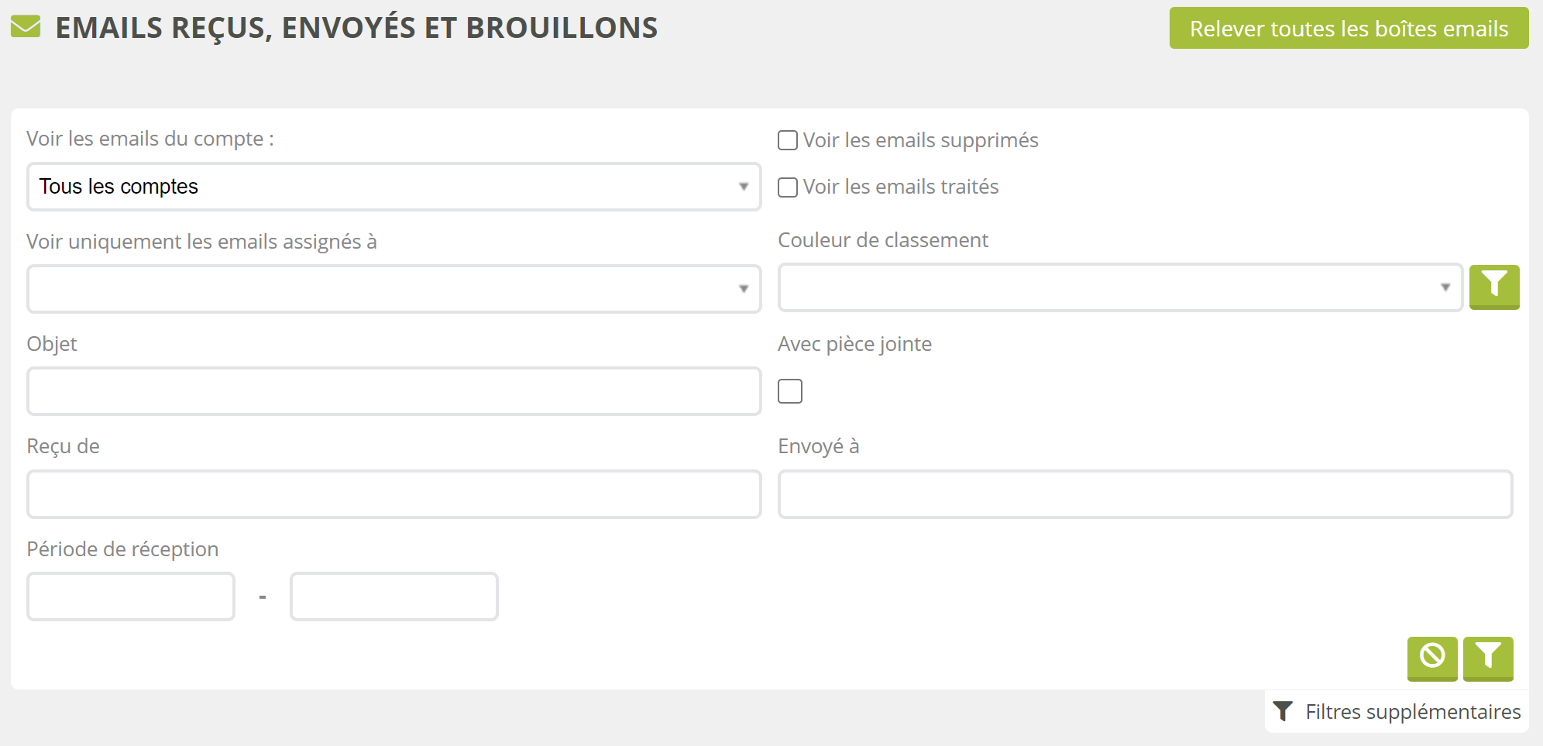1543x746 pixels.
Task: Apply filters with the bottom funnel button
Action: [1487, 657]
